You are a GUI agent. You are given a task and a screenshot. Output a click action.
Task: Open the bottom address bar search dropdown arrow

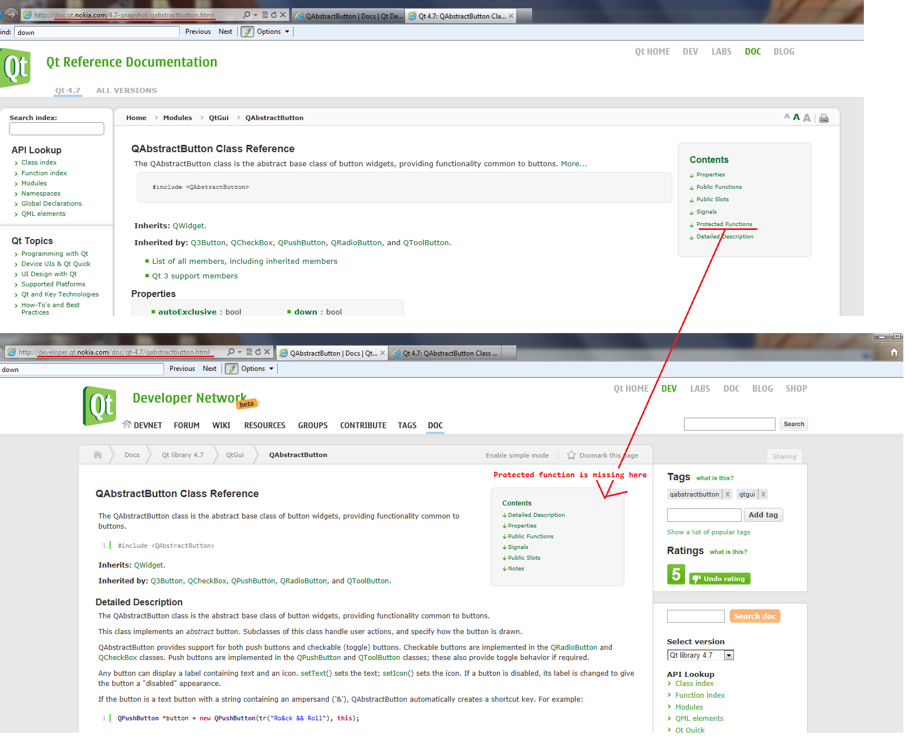coord(239,352)
